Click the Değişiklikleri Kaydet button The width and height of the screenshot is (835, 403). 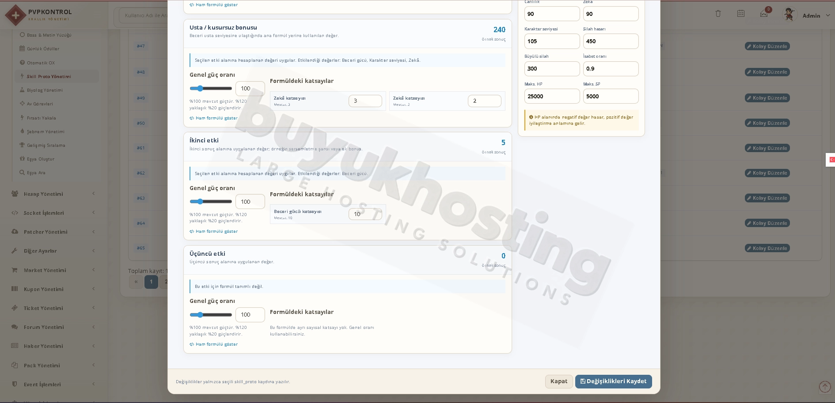613,381
